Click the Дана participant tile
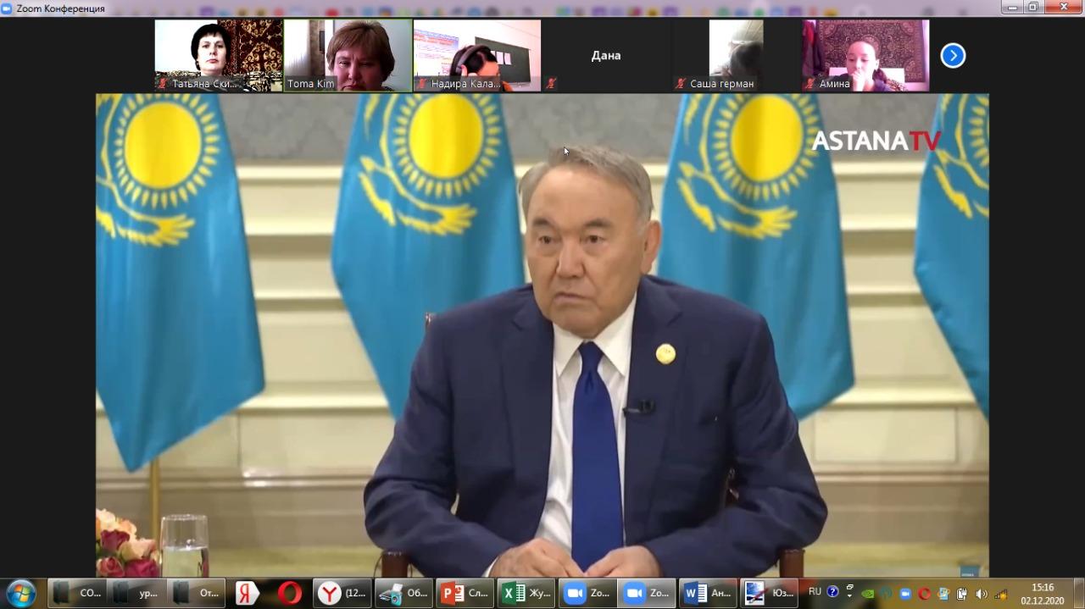Screen dimensions: 1085x609 point(606,56)
